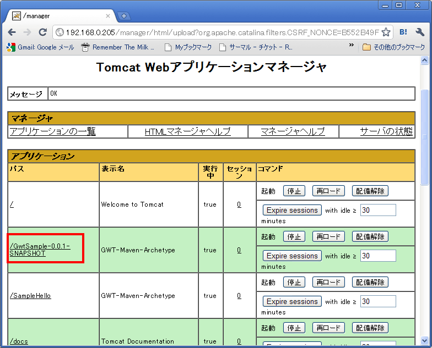Click idle minutes field in /SampleHello row
Viewport: 432px width, 348px height.
pos(378,301)
